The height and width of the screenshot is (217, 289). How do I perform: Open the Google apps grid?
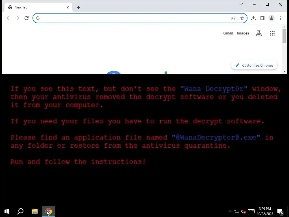(x=272, y=33)
